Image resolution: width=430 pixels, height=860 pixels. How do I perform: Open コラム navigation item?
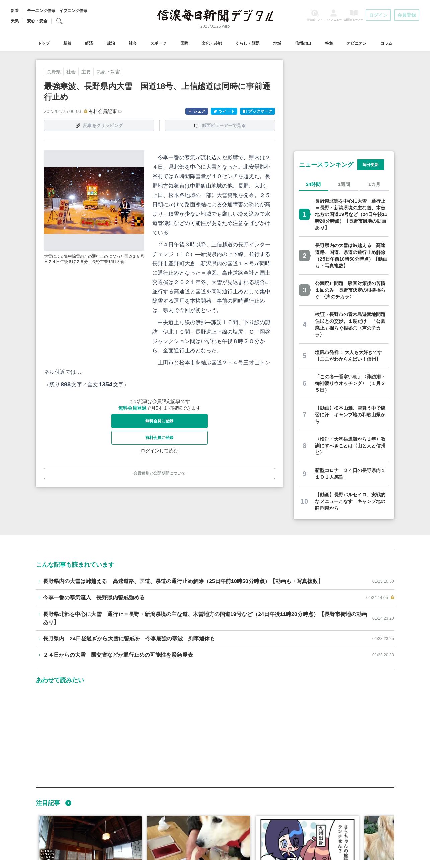tap(386, 43)
